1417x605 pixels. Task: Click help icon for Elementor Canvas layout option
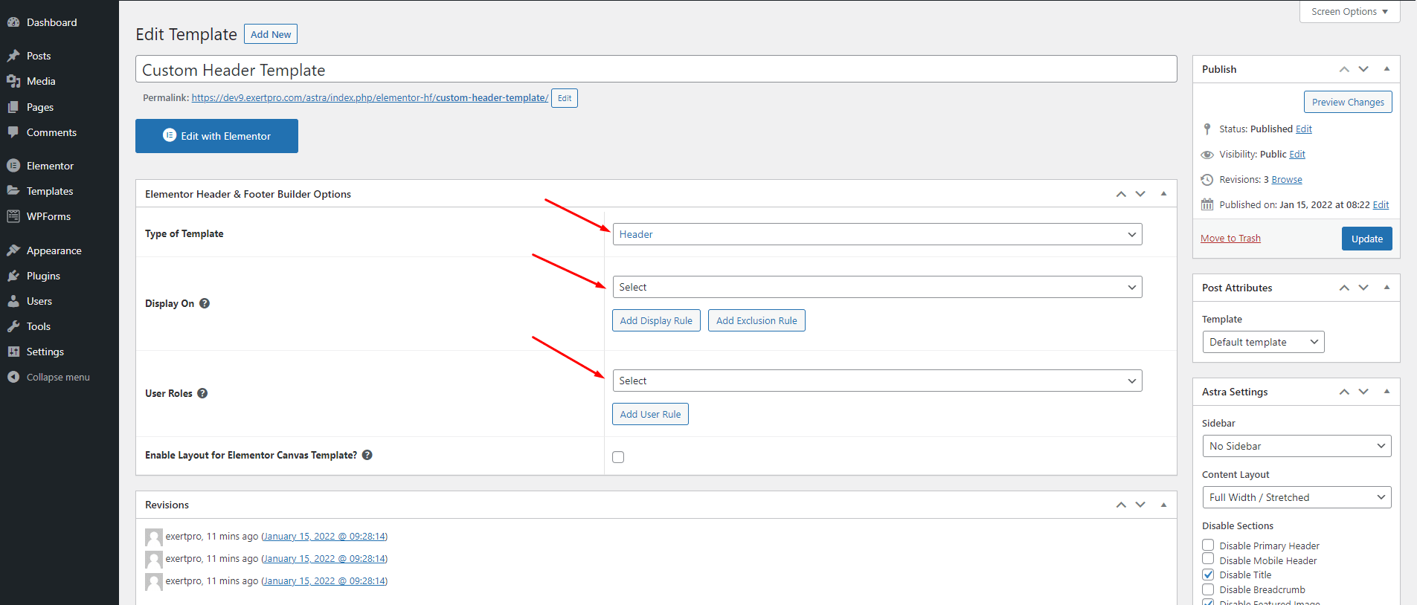[367, 455]
